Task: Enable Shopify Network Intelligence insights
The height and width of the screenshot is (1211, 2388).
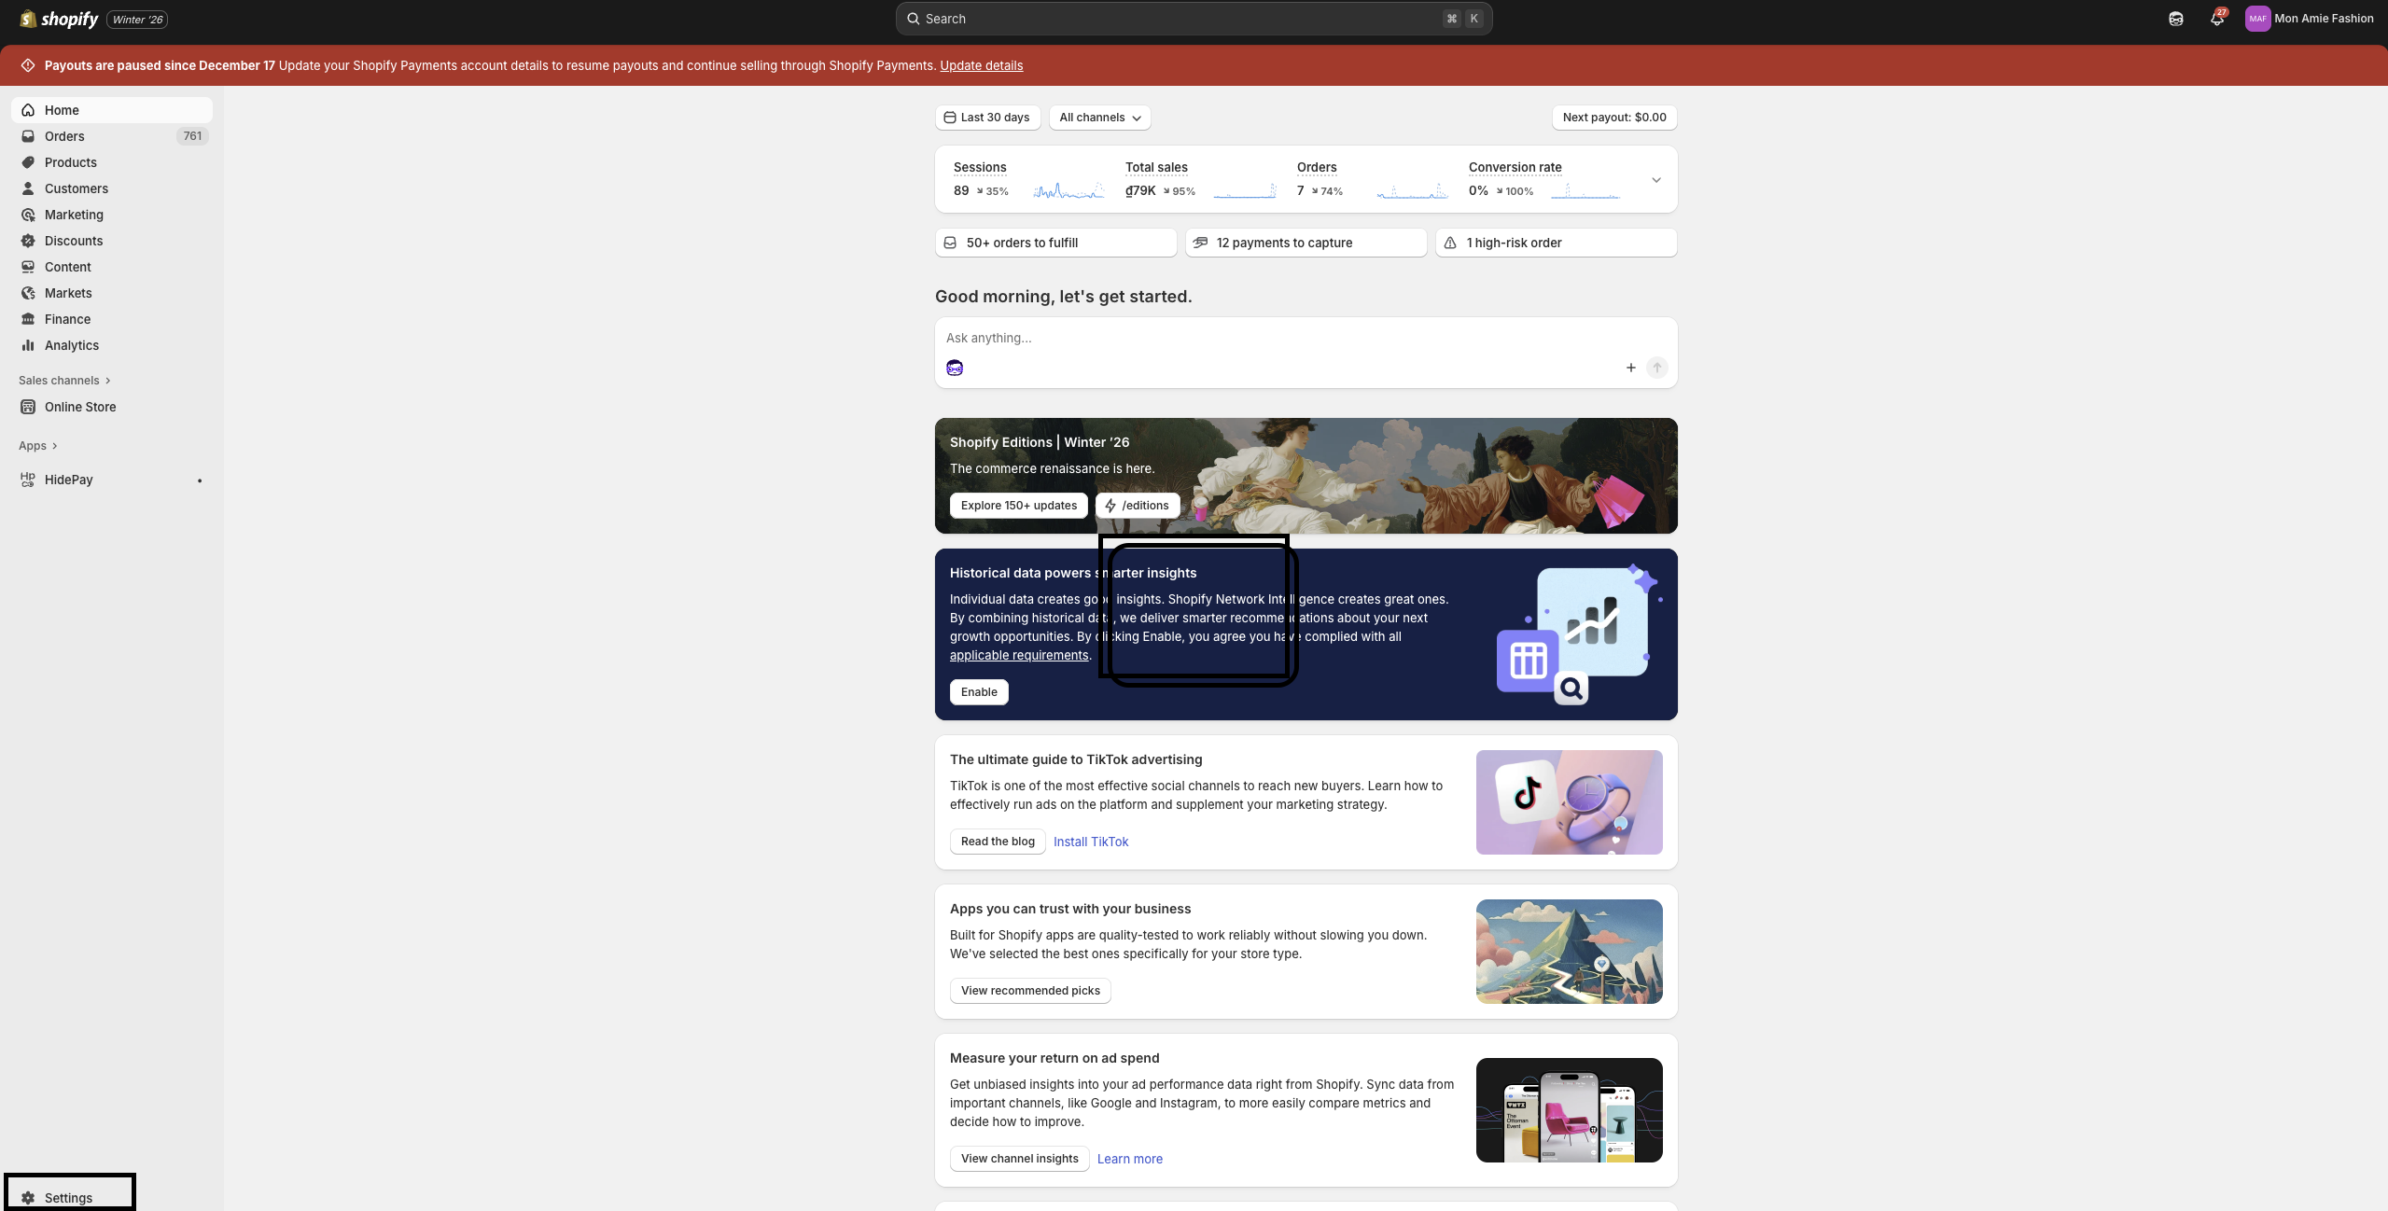Action: coord(978,691)
